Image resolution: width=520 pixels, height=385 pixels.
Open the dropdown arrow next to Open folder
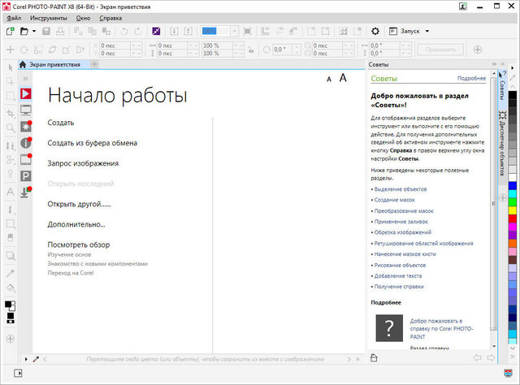(x=34, y=31)
